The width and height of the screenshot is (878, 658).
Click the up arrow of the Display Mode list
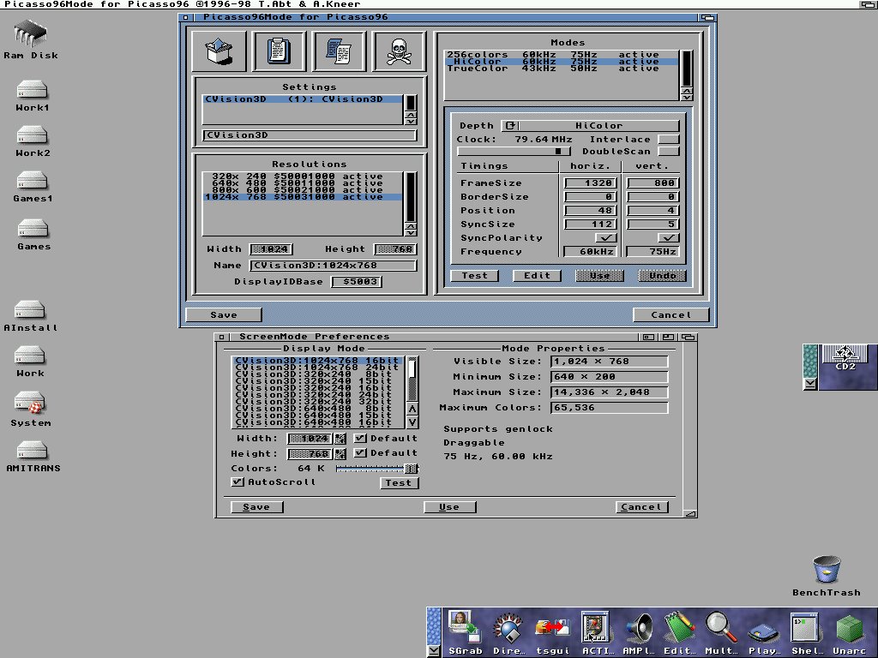point(412,409)
